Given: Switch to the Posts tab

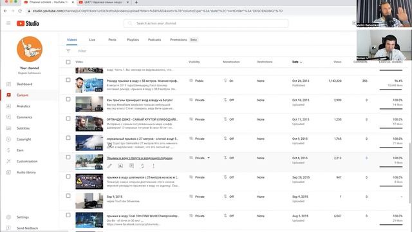Looking at the screenshot, I should click(x=112, y=40).
